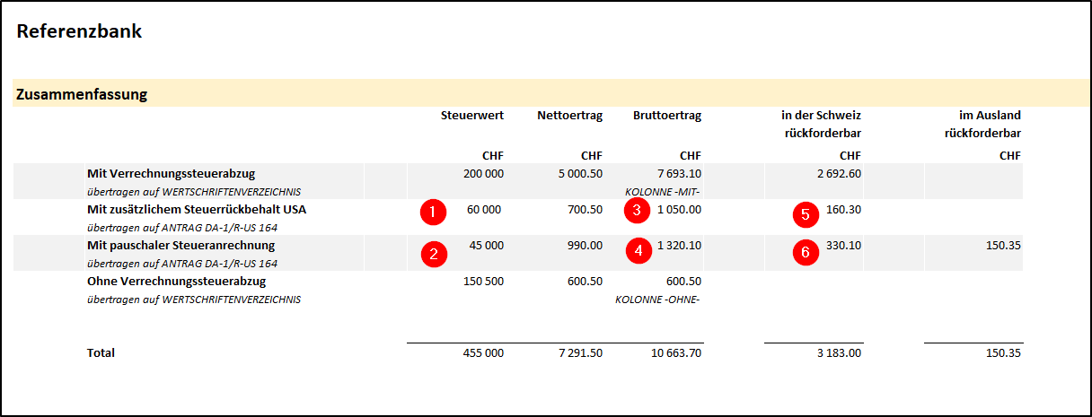This screenshot has height=417, width=1092.
Task: Select Steuerwert total value 455 000
Action: pos(480,353)
